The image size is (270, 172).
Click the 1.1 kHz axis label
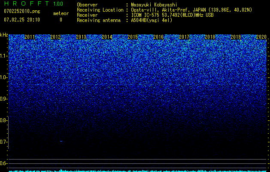(4, 56)
